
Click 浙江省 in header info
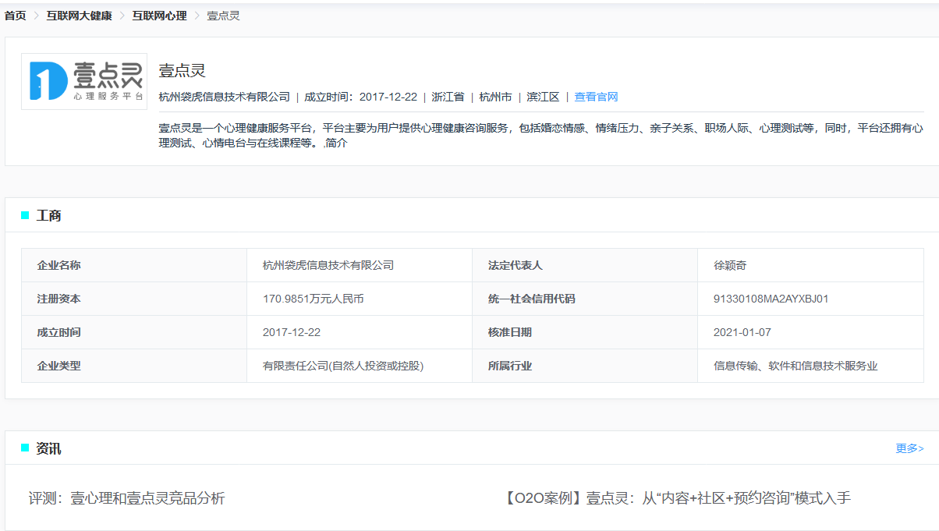tap(448, 97)
